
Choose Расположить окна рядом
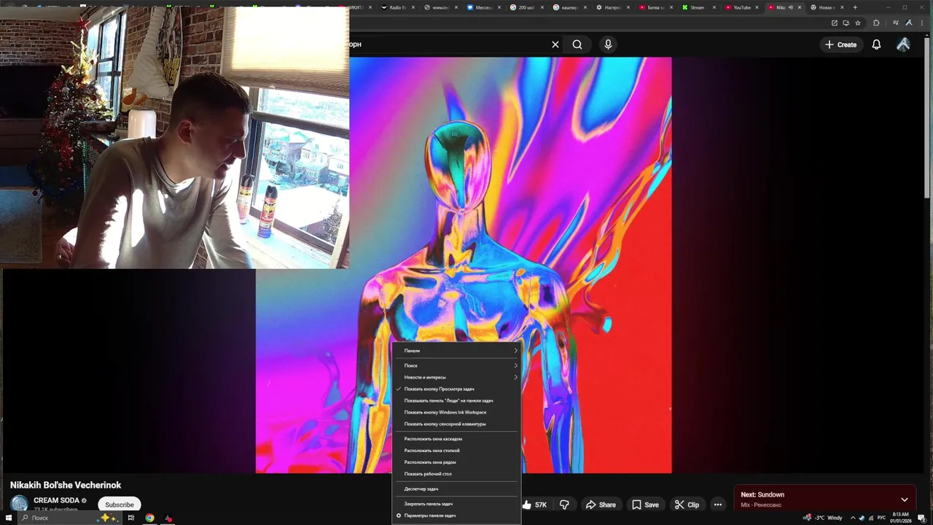(457, 462)
